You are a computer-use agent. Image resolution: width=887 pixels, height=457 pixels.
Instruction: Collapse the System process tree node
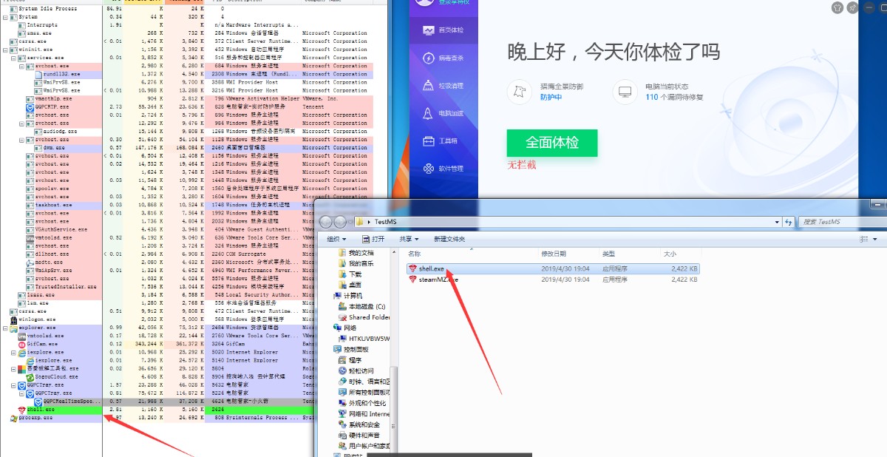pos(5,16)
